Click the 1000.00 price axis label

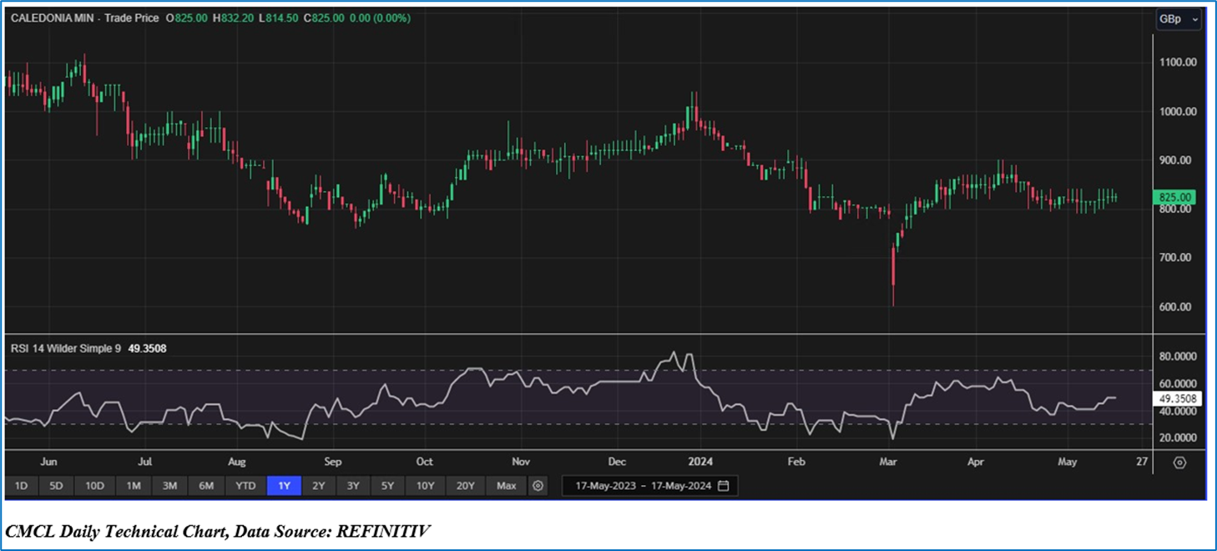tap(1177, 112)
